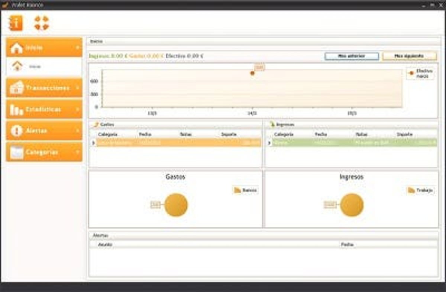Click the house icon on the Inicio header

pos(17,48)
